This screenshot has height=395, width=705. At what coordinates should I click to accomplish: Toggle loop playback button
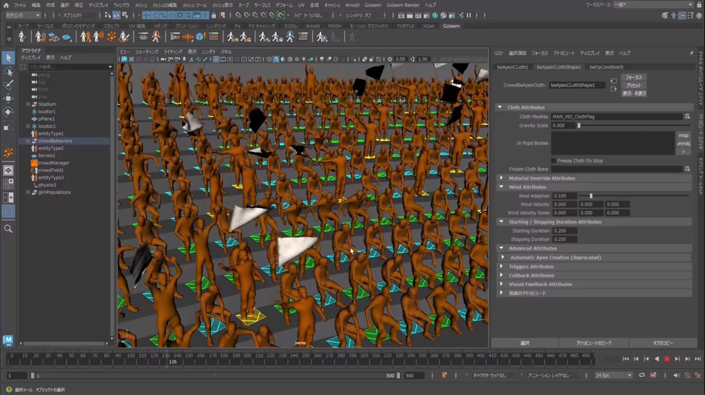point(642,375)
